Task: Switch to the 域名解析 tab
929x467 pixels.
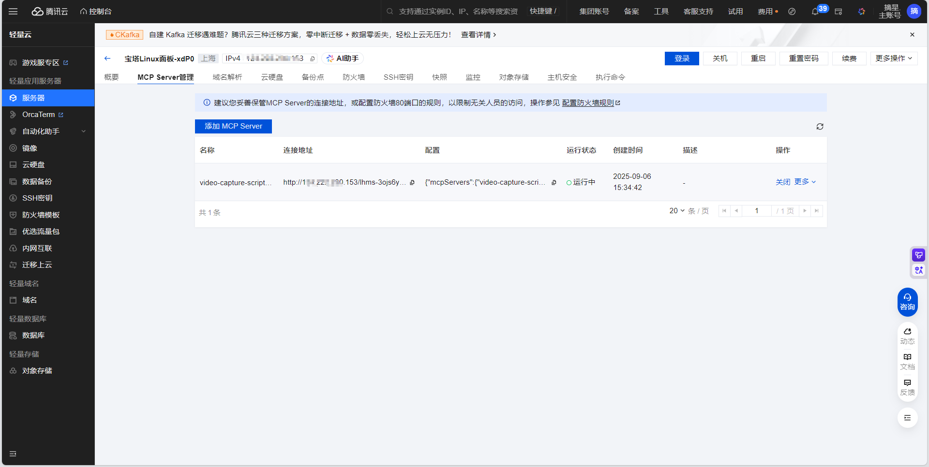Action: point(227,77)
